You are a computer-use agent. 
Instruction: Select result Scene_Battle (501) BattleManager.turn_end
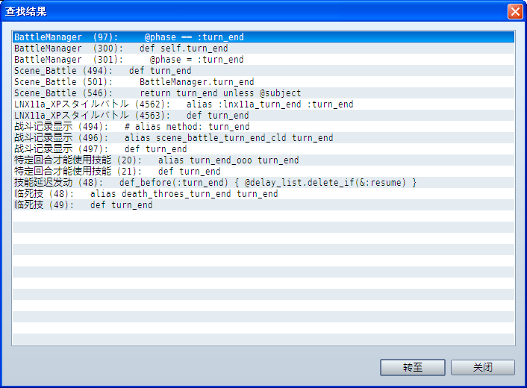263,81
